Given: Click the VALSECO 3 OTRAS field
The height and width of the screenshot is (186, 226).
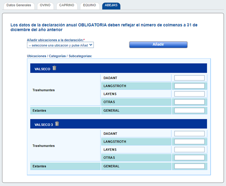Looking at the screenshot, I should pyautogui.click(x=189, y=158).
